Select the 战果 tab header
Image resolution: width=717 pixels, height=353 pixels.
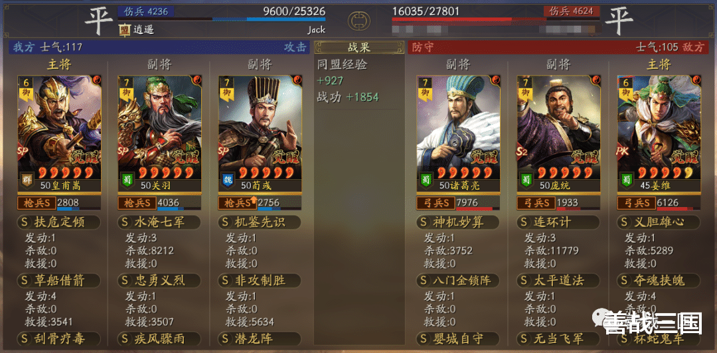pos(359,47)
